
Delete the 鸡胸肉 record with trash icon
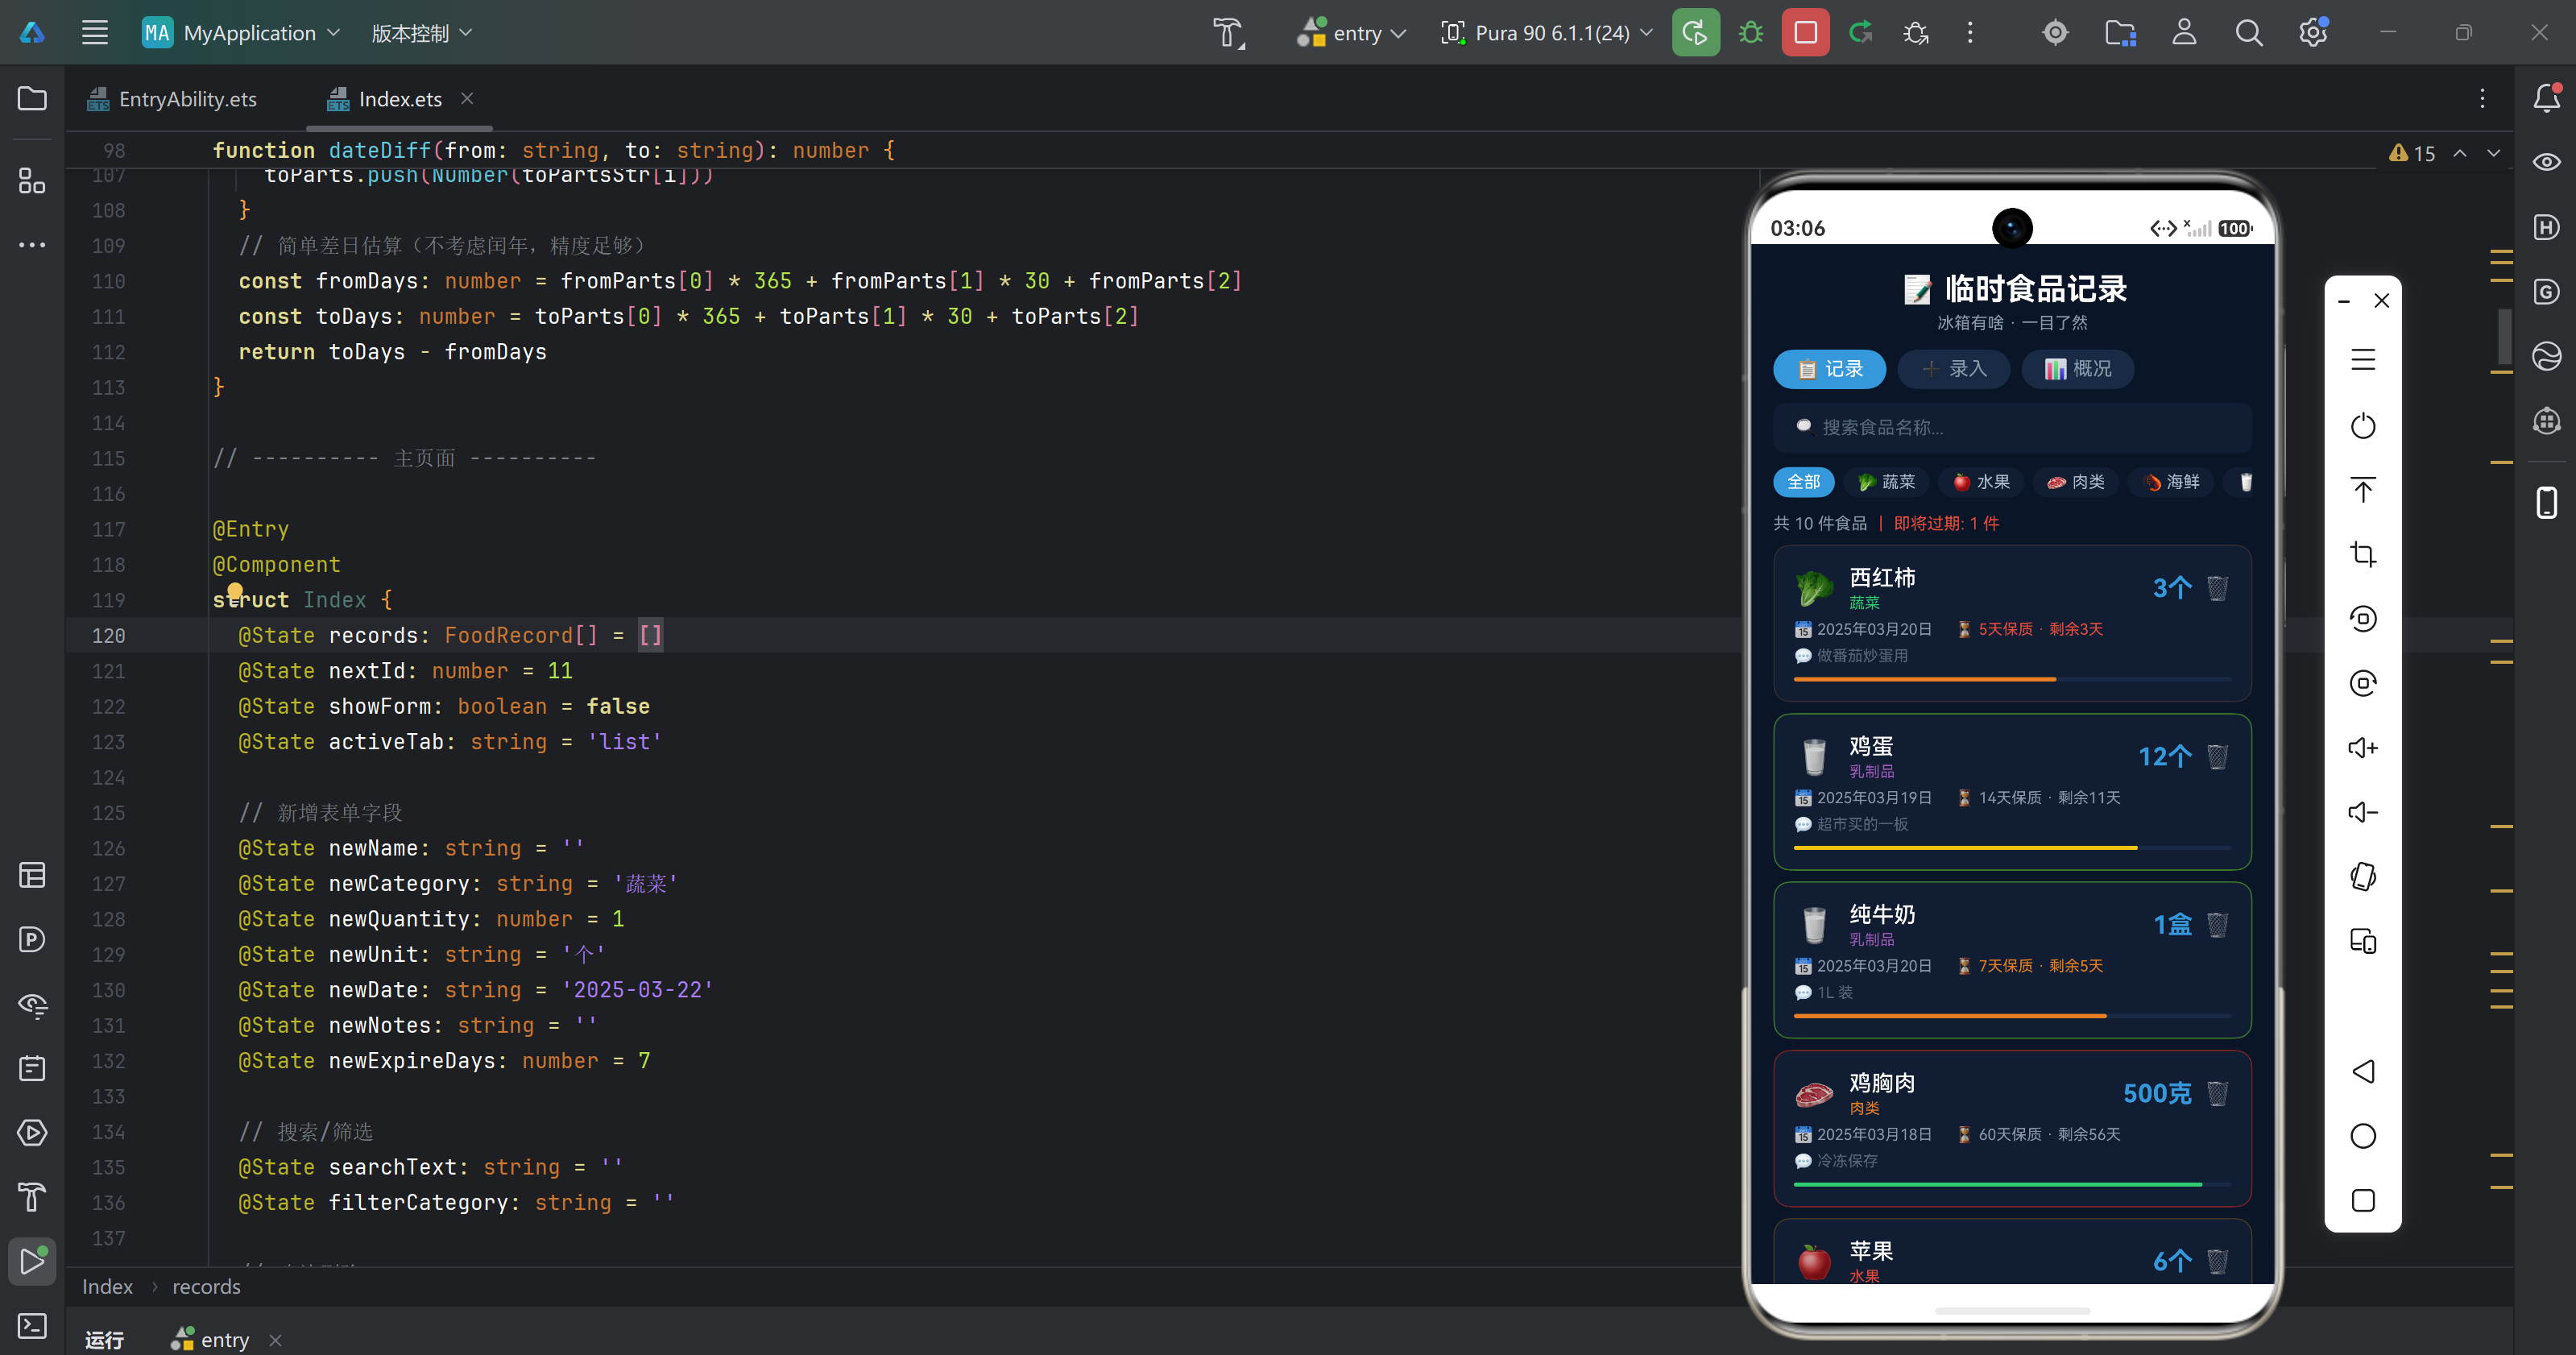[x=2217, y=1093]
